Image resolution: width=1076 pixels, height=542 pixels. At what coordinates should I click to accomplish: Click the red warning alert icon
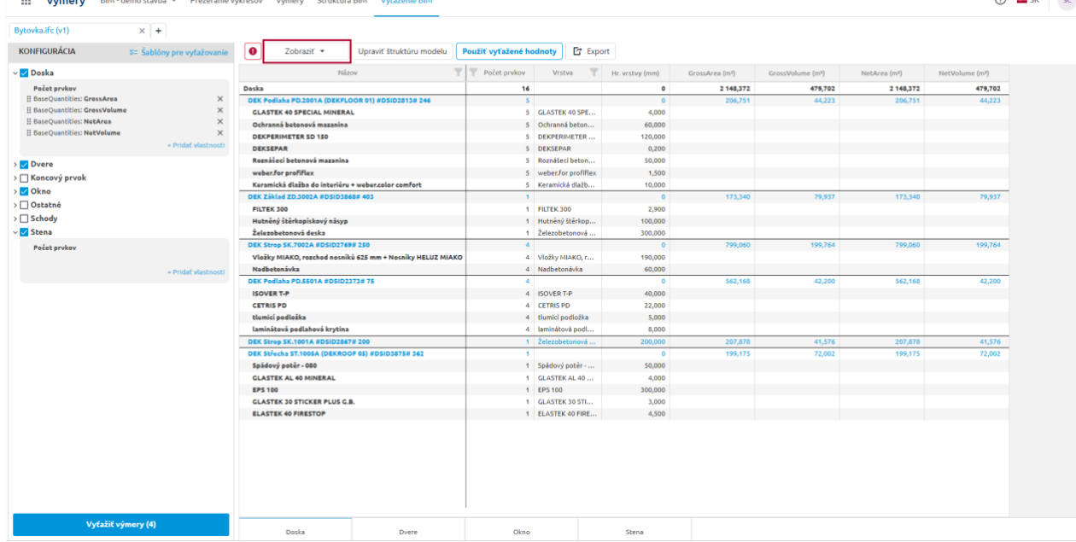[x=254, y=51]
